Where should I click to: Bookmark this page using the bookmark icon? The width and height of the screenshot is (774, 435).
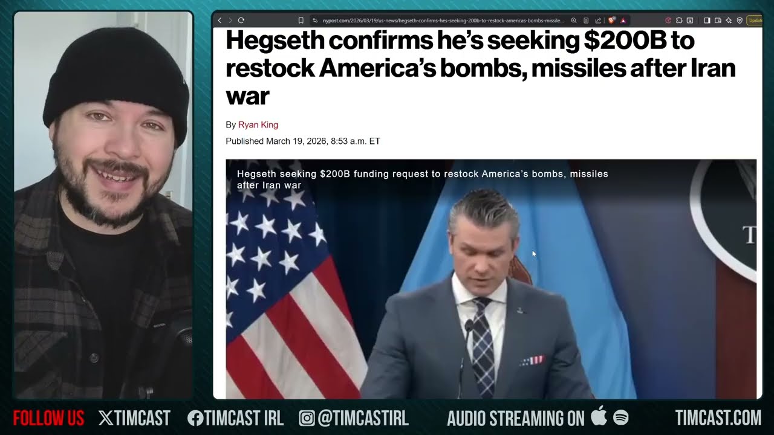pos(301,21)
